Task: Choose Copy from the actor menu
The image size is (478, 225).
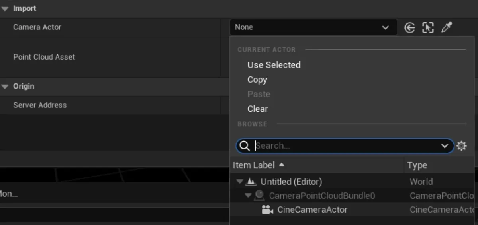Action: 257,80
